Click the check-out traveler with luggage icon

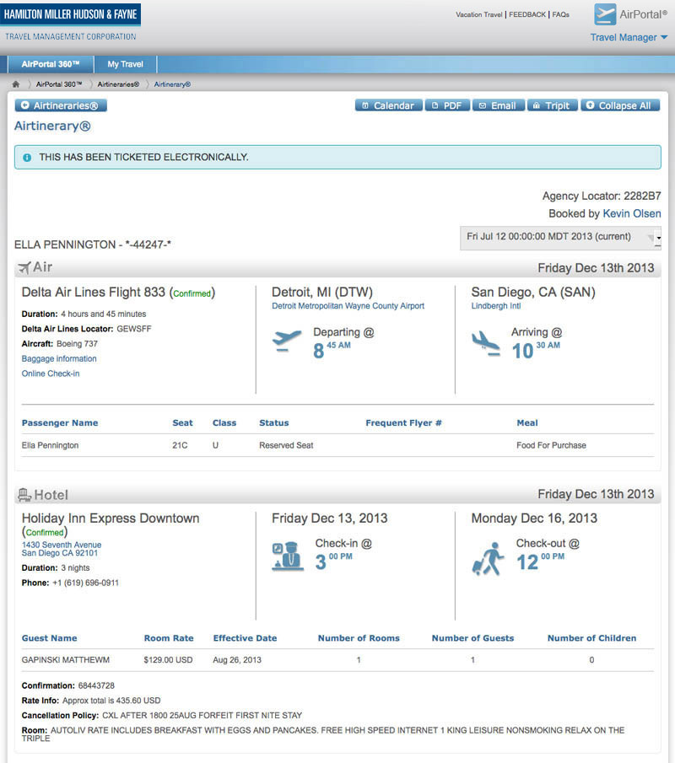click(488, 559)
